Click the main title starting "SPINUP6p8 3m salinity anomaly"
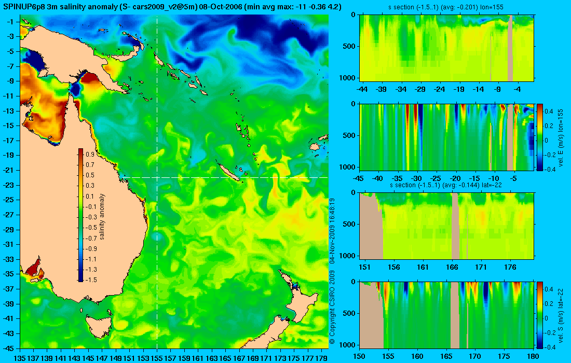The height and width of the screenshot is (363, 571). pyautogui.click(x=172, y=7)
